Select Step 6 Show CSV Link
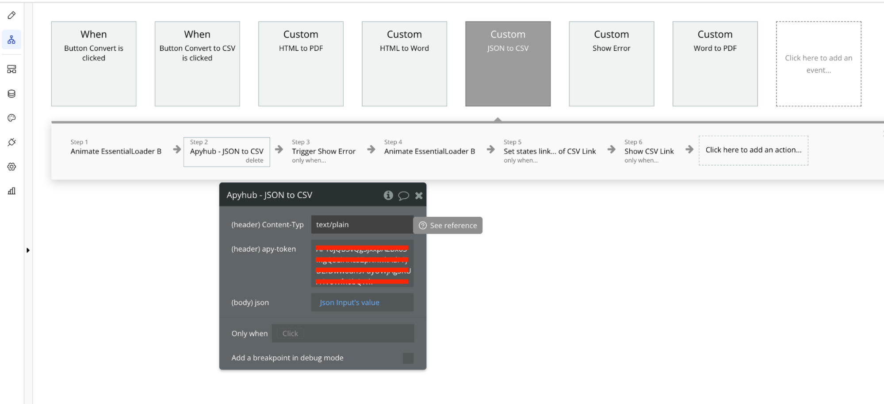 click(x=649, y=151)
